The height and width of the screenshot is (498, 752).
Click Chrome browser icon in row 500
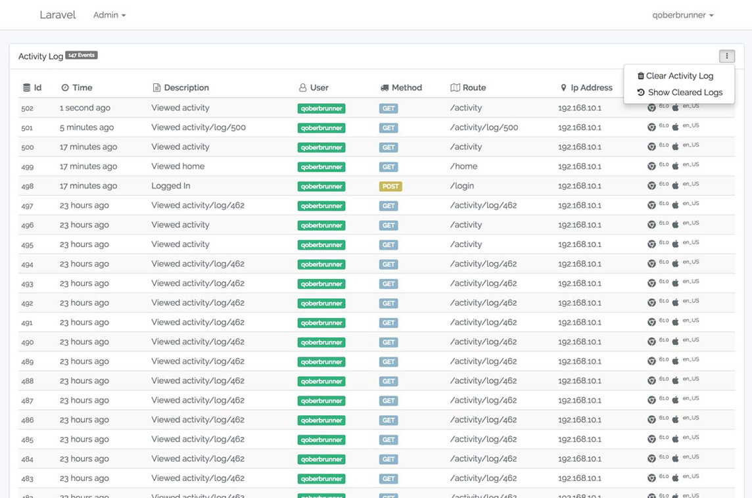point(651,147)
